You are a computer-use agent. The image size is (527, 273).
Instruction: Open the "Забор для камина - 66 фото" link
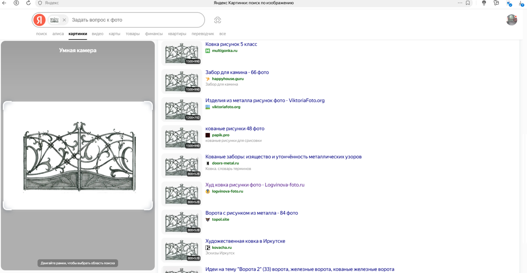(x=237, y=72)
